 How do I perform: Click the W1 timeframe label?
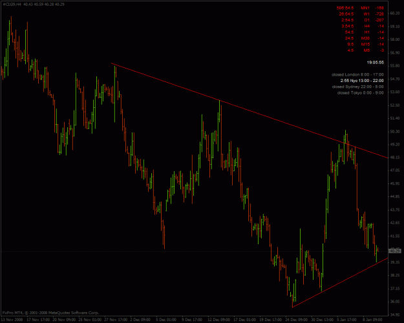(x=367, y=14)
